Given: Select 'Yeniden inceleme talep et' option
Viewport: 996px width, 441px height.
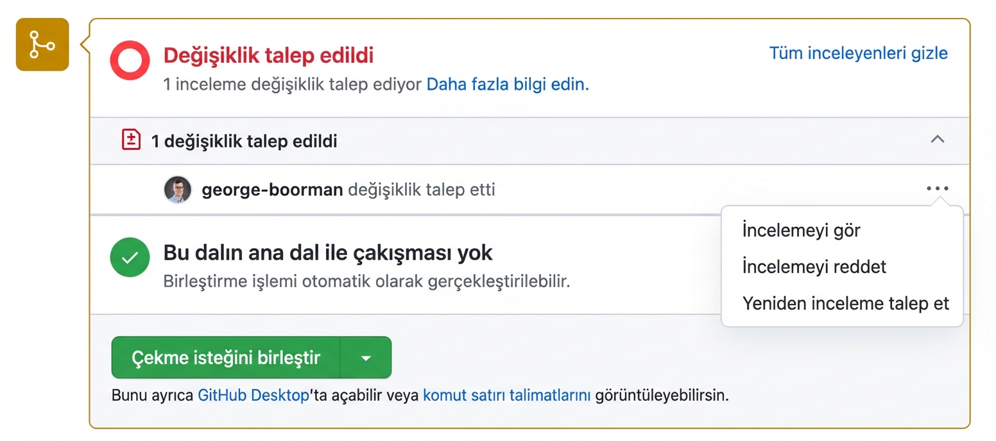Looking at the screenshot, I should click(845, 303).
